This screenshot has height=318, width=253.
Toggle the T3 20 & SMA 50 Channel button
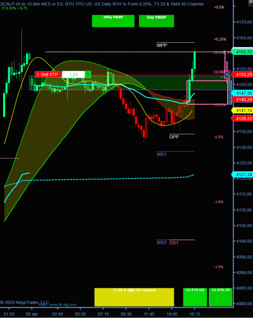134,297
